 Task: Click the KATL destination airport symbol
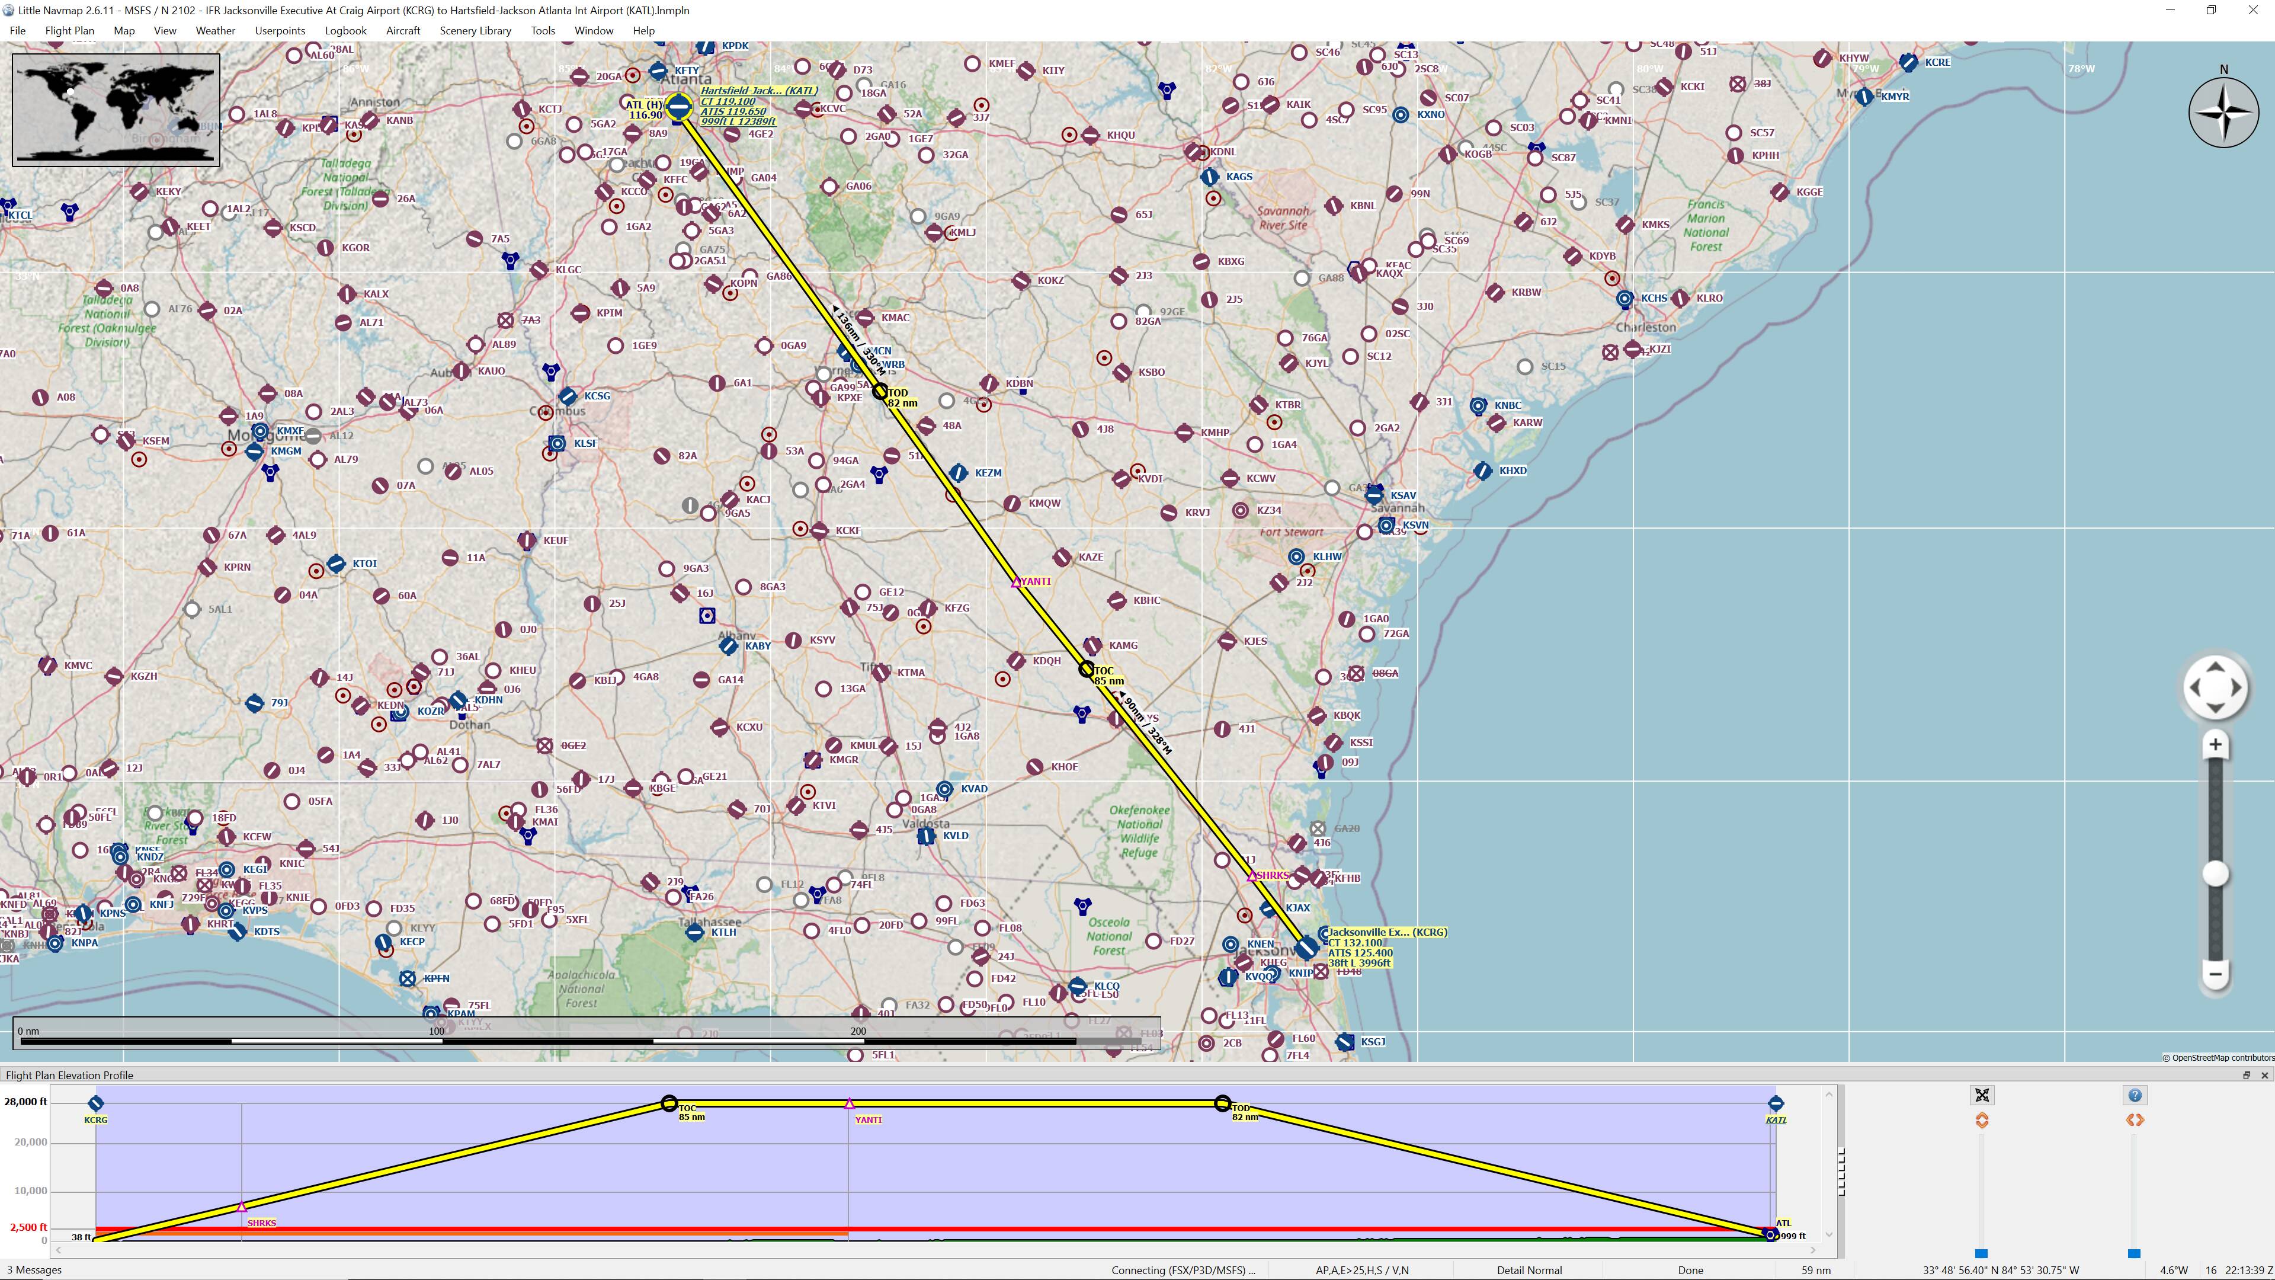[678, 107]
